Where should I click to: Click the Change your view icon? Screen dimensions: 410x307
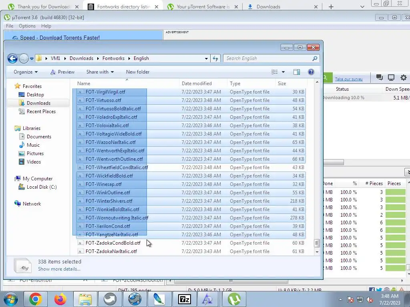pyautogui.click(x=275, y=72)
